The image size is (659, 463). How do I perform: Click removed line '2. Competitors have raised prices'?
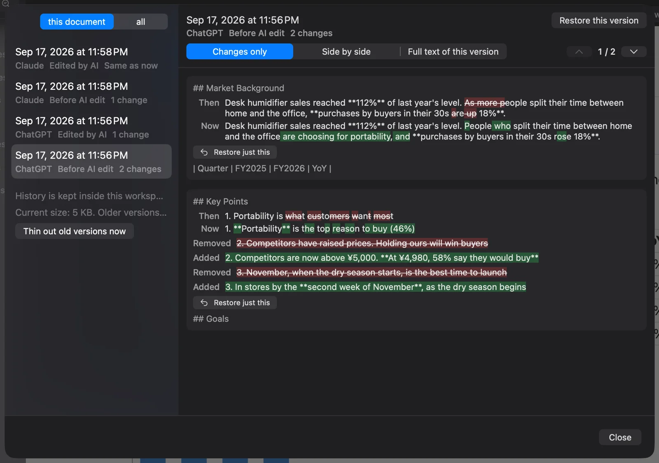(362, 243)
